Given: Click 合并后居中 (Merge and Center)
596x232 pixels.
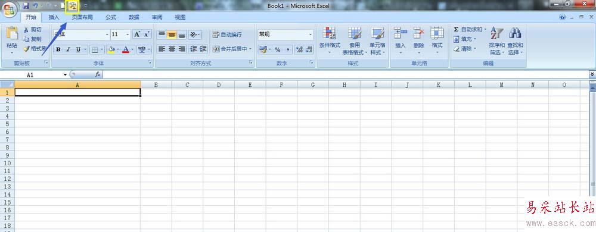Looking at the screenshot, I should (x=232, y=49).
